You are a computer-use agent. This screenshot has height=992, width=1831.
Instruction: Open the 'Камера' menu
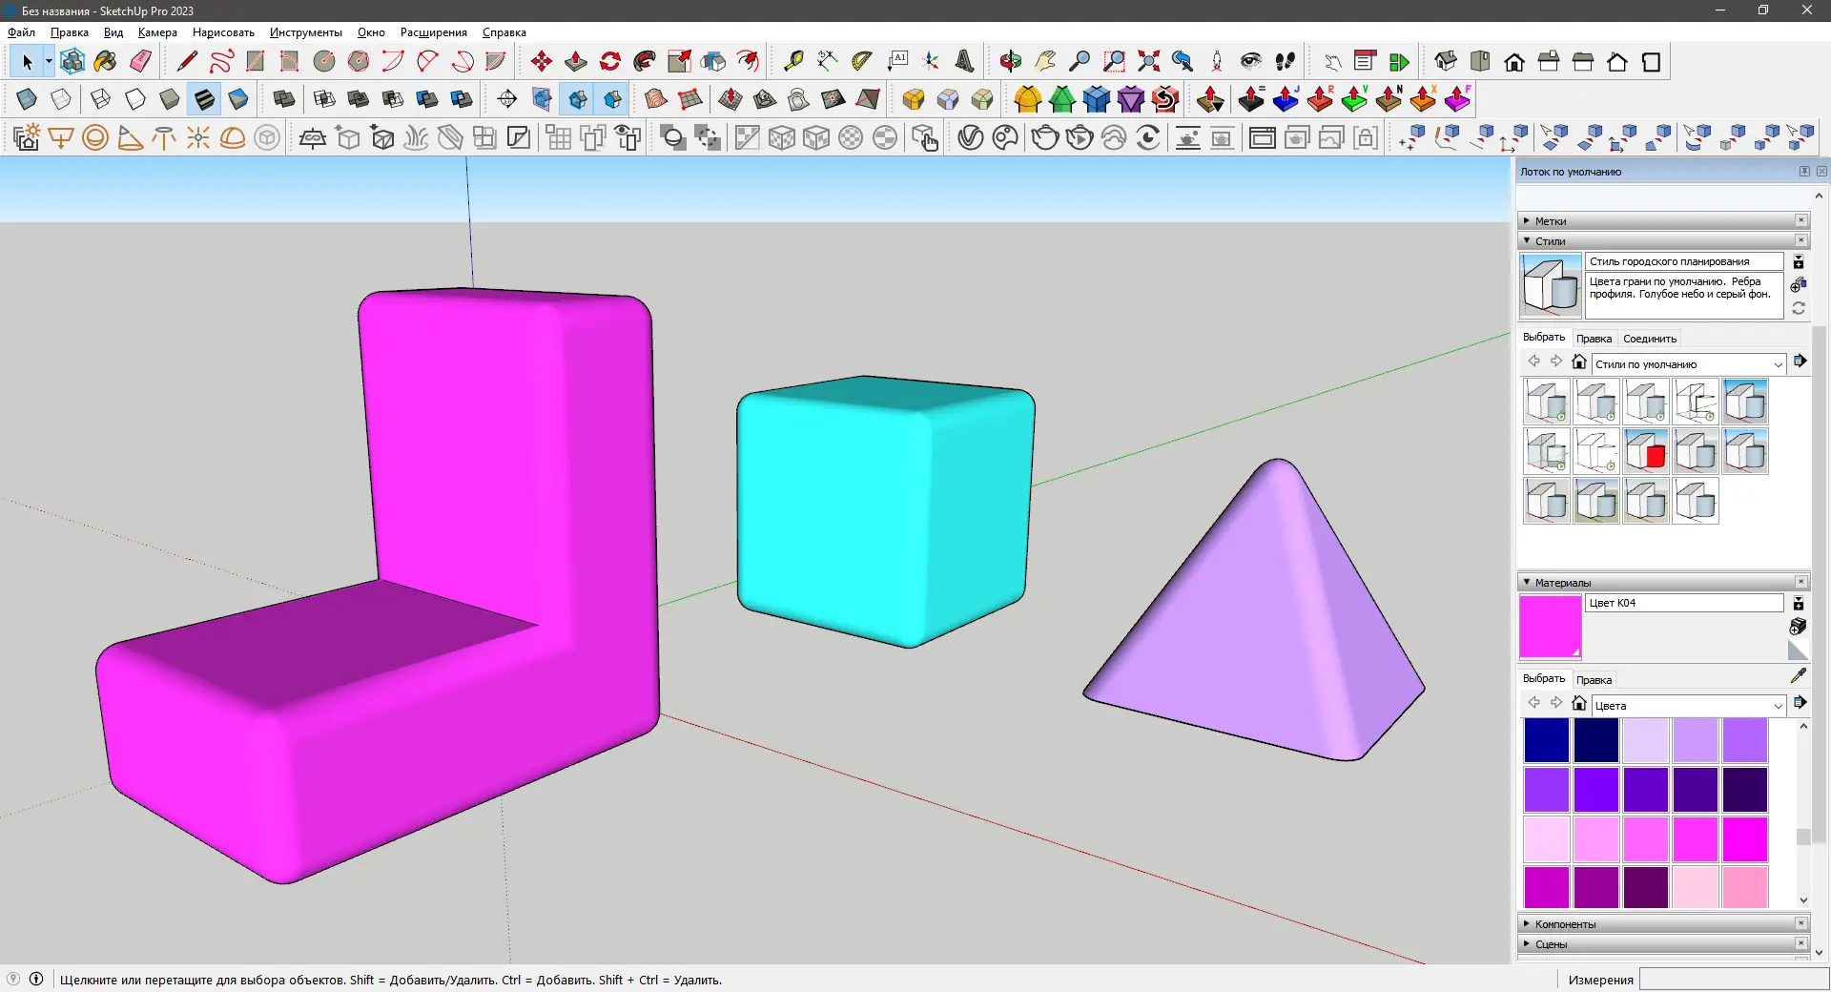pyautogui.click(x=157, y=32)
